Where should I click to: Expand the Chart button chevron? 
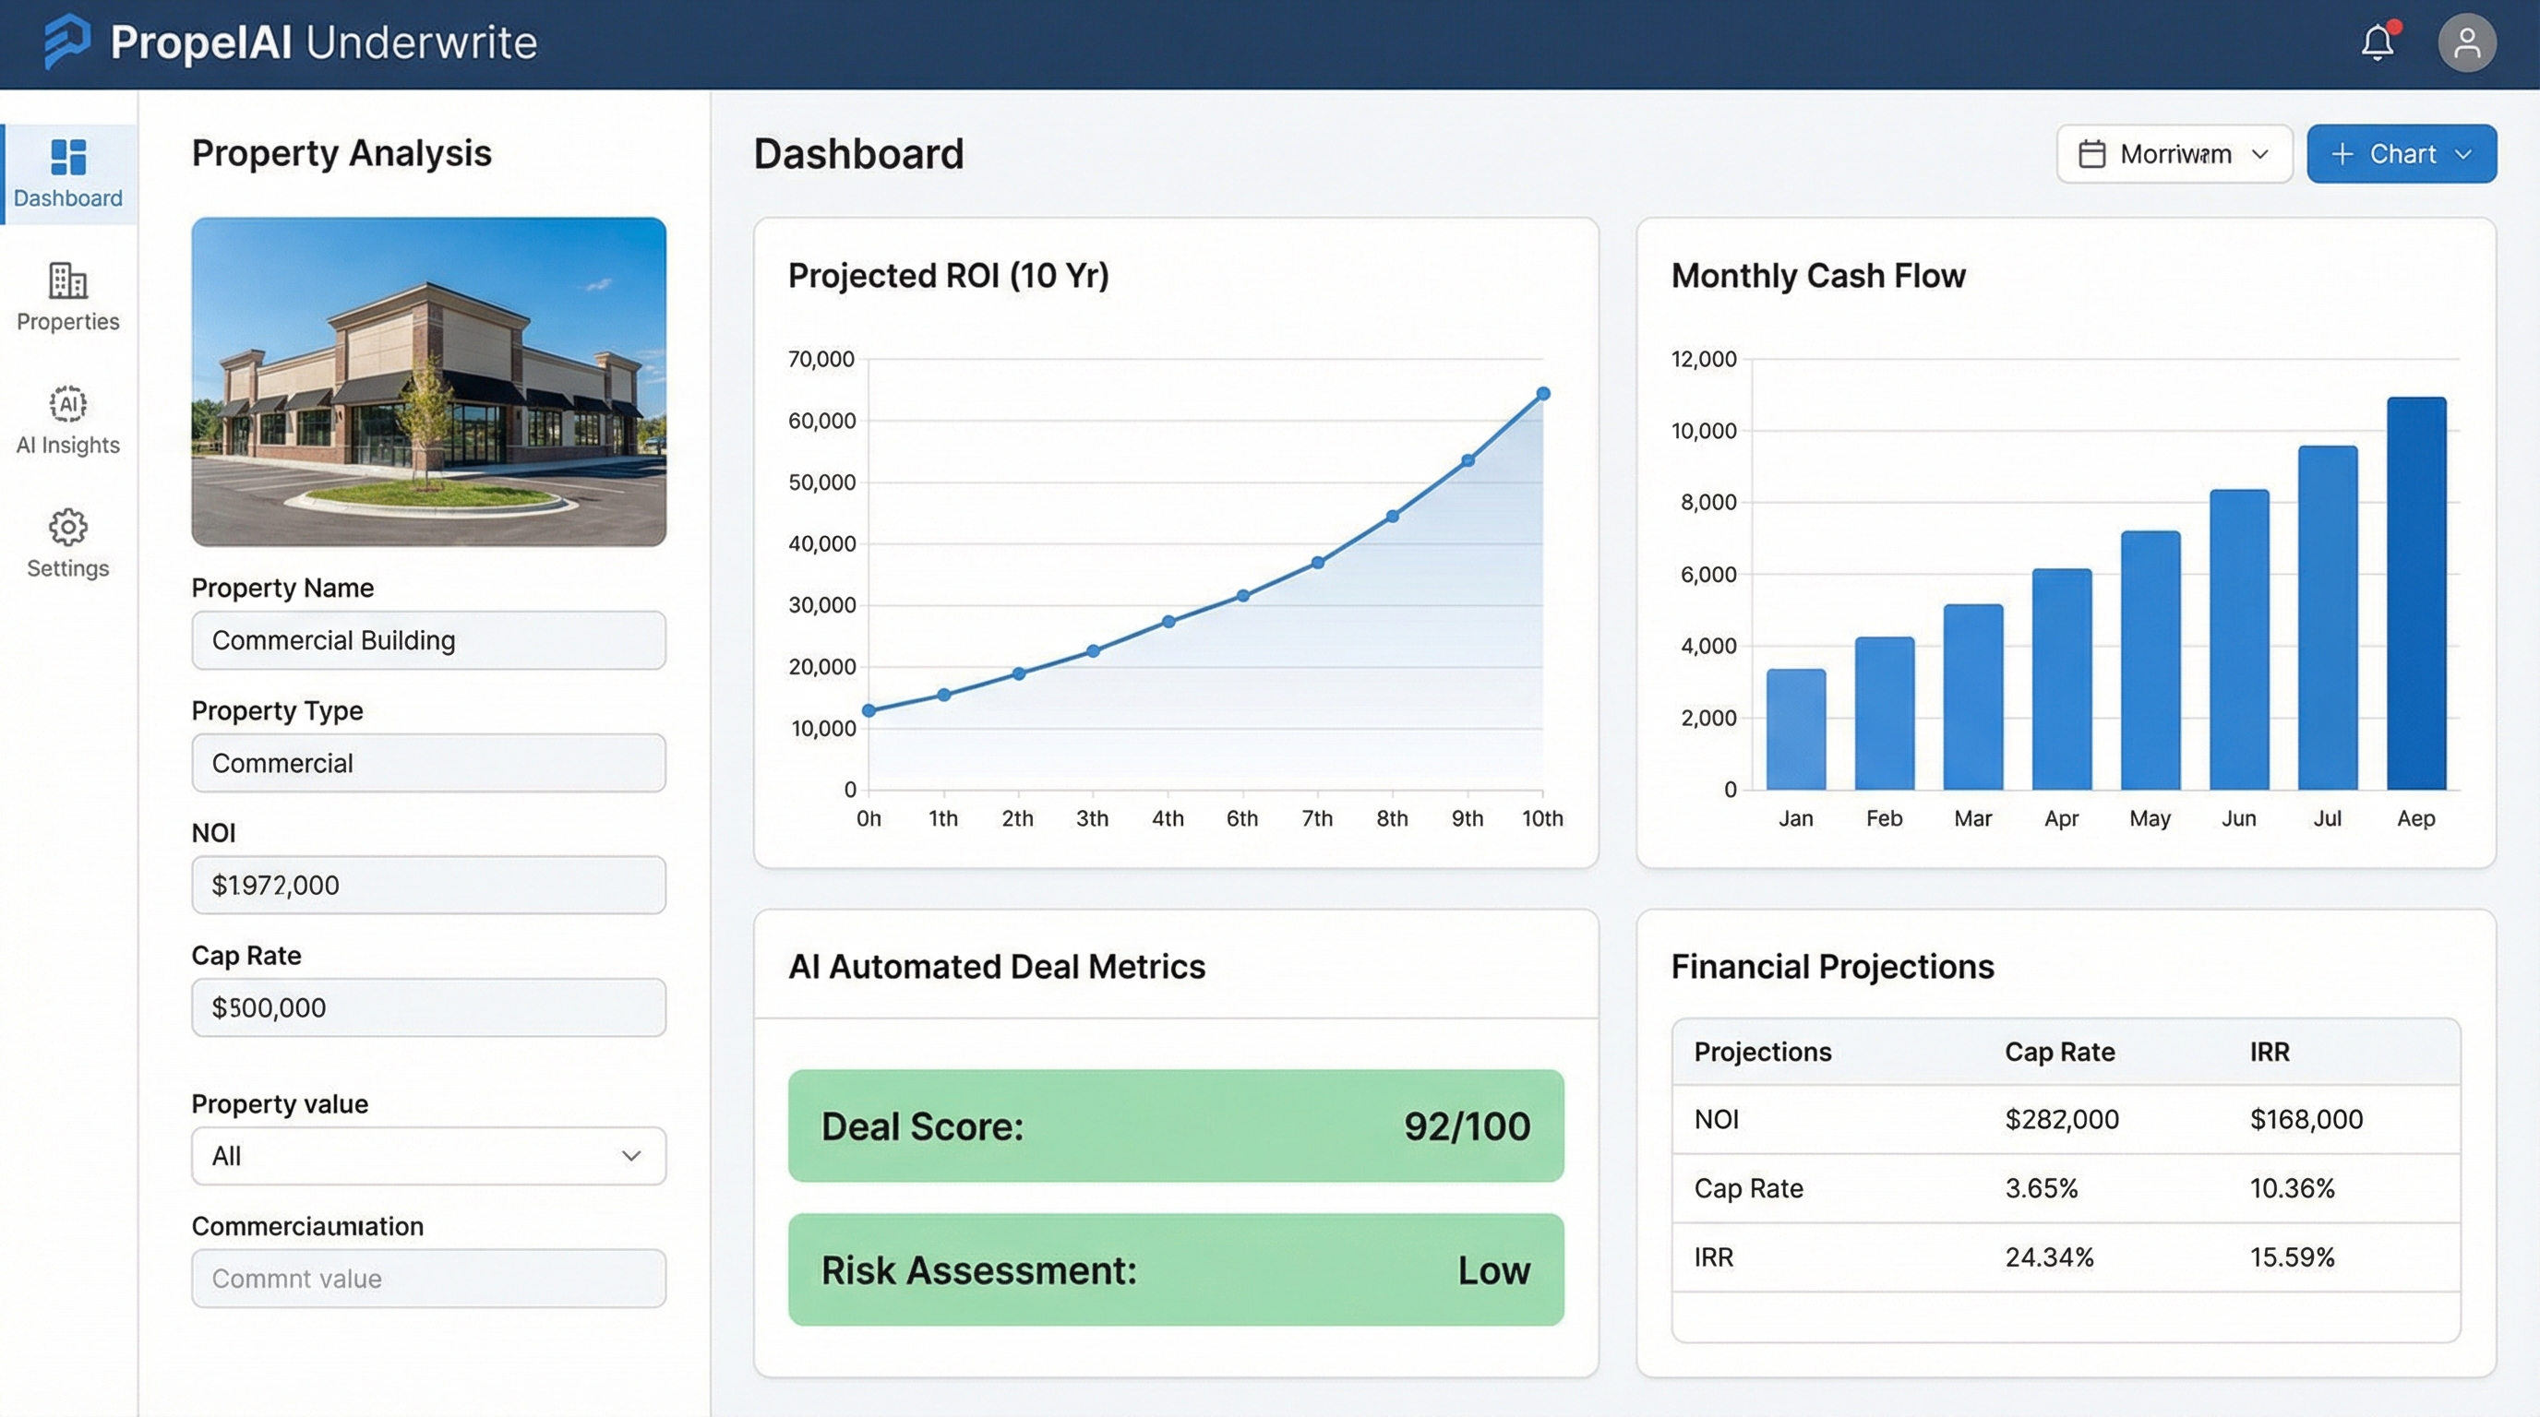2466,155
